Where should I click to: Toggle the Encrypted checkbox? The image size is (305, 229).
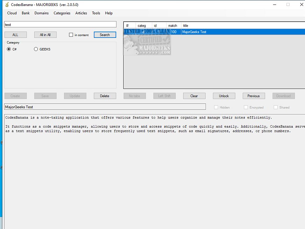246,107
